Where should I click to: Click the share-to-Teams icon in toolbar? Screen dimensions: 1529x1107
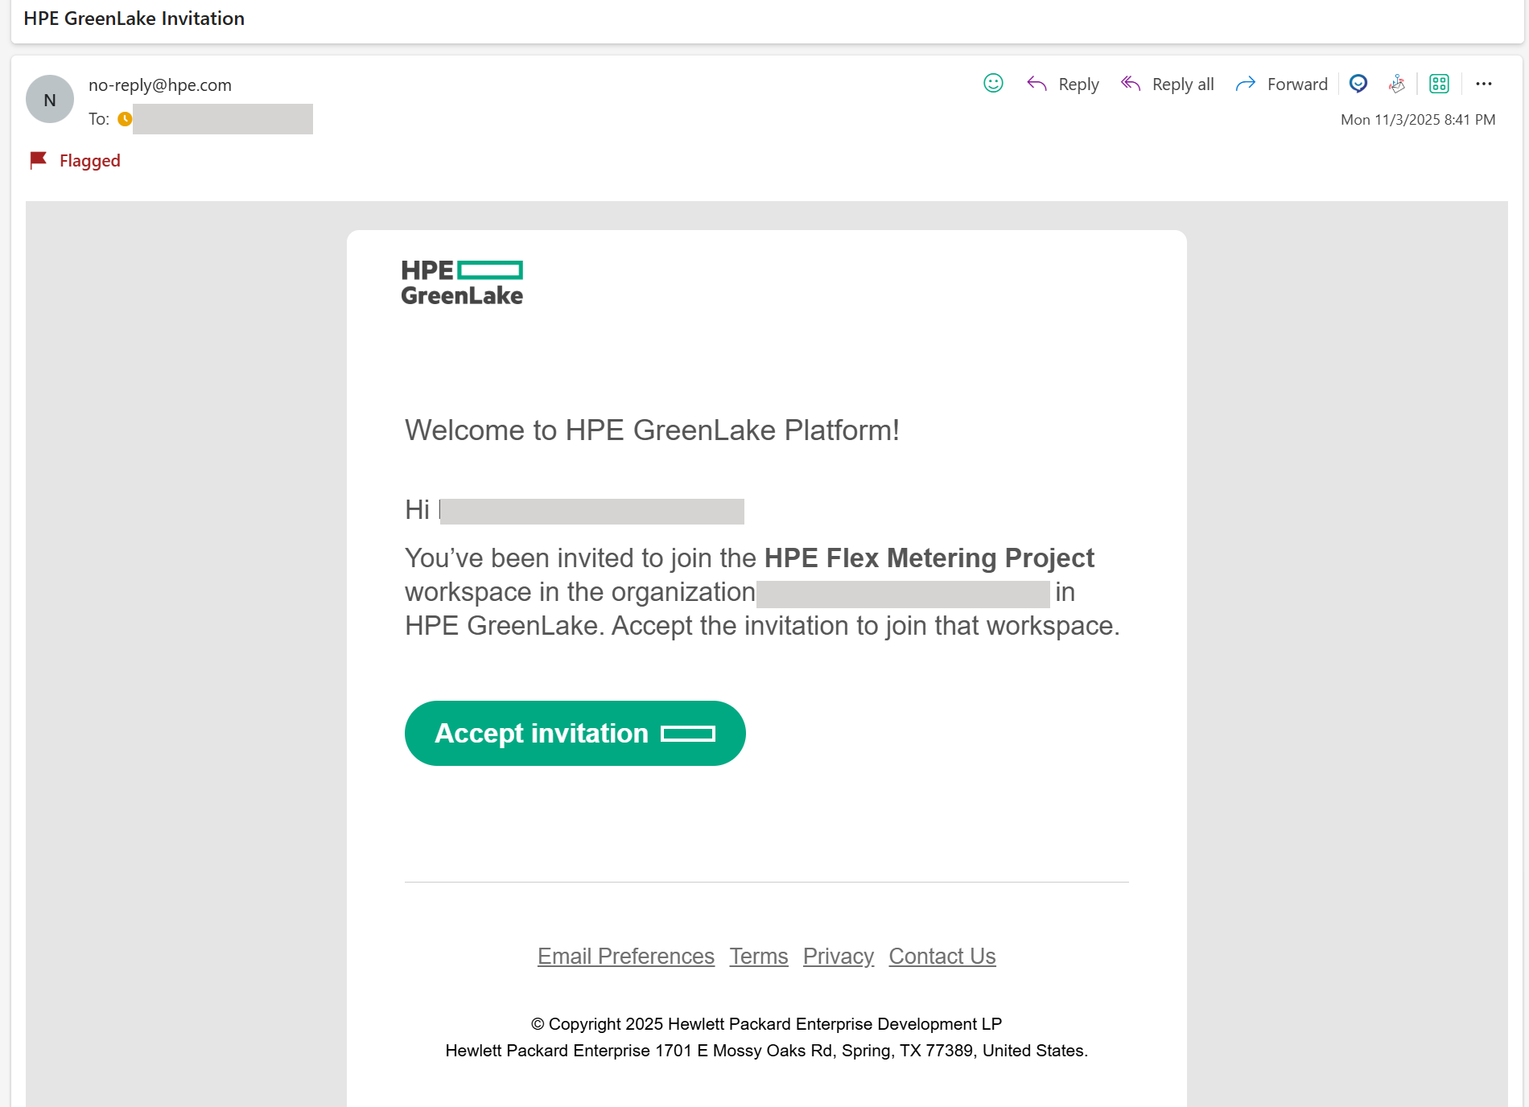click(x=1397, y=84)
